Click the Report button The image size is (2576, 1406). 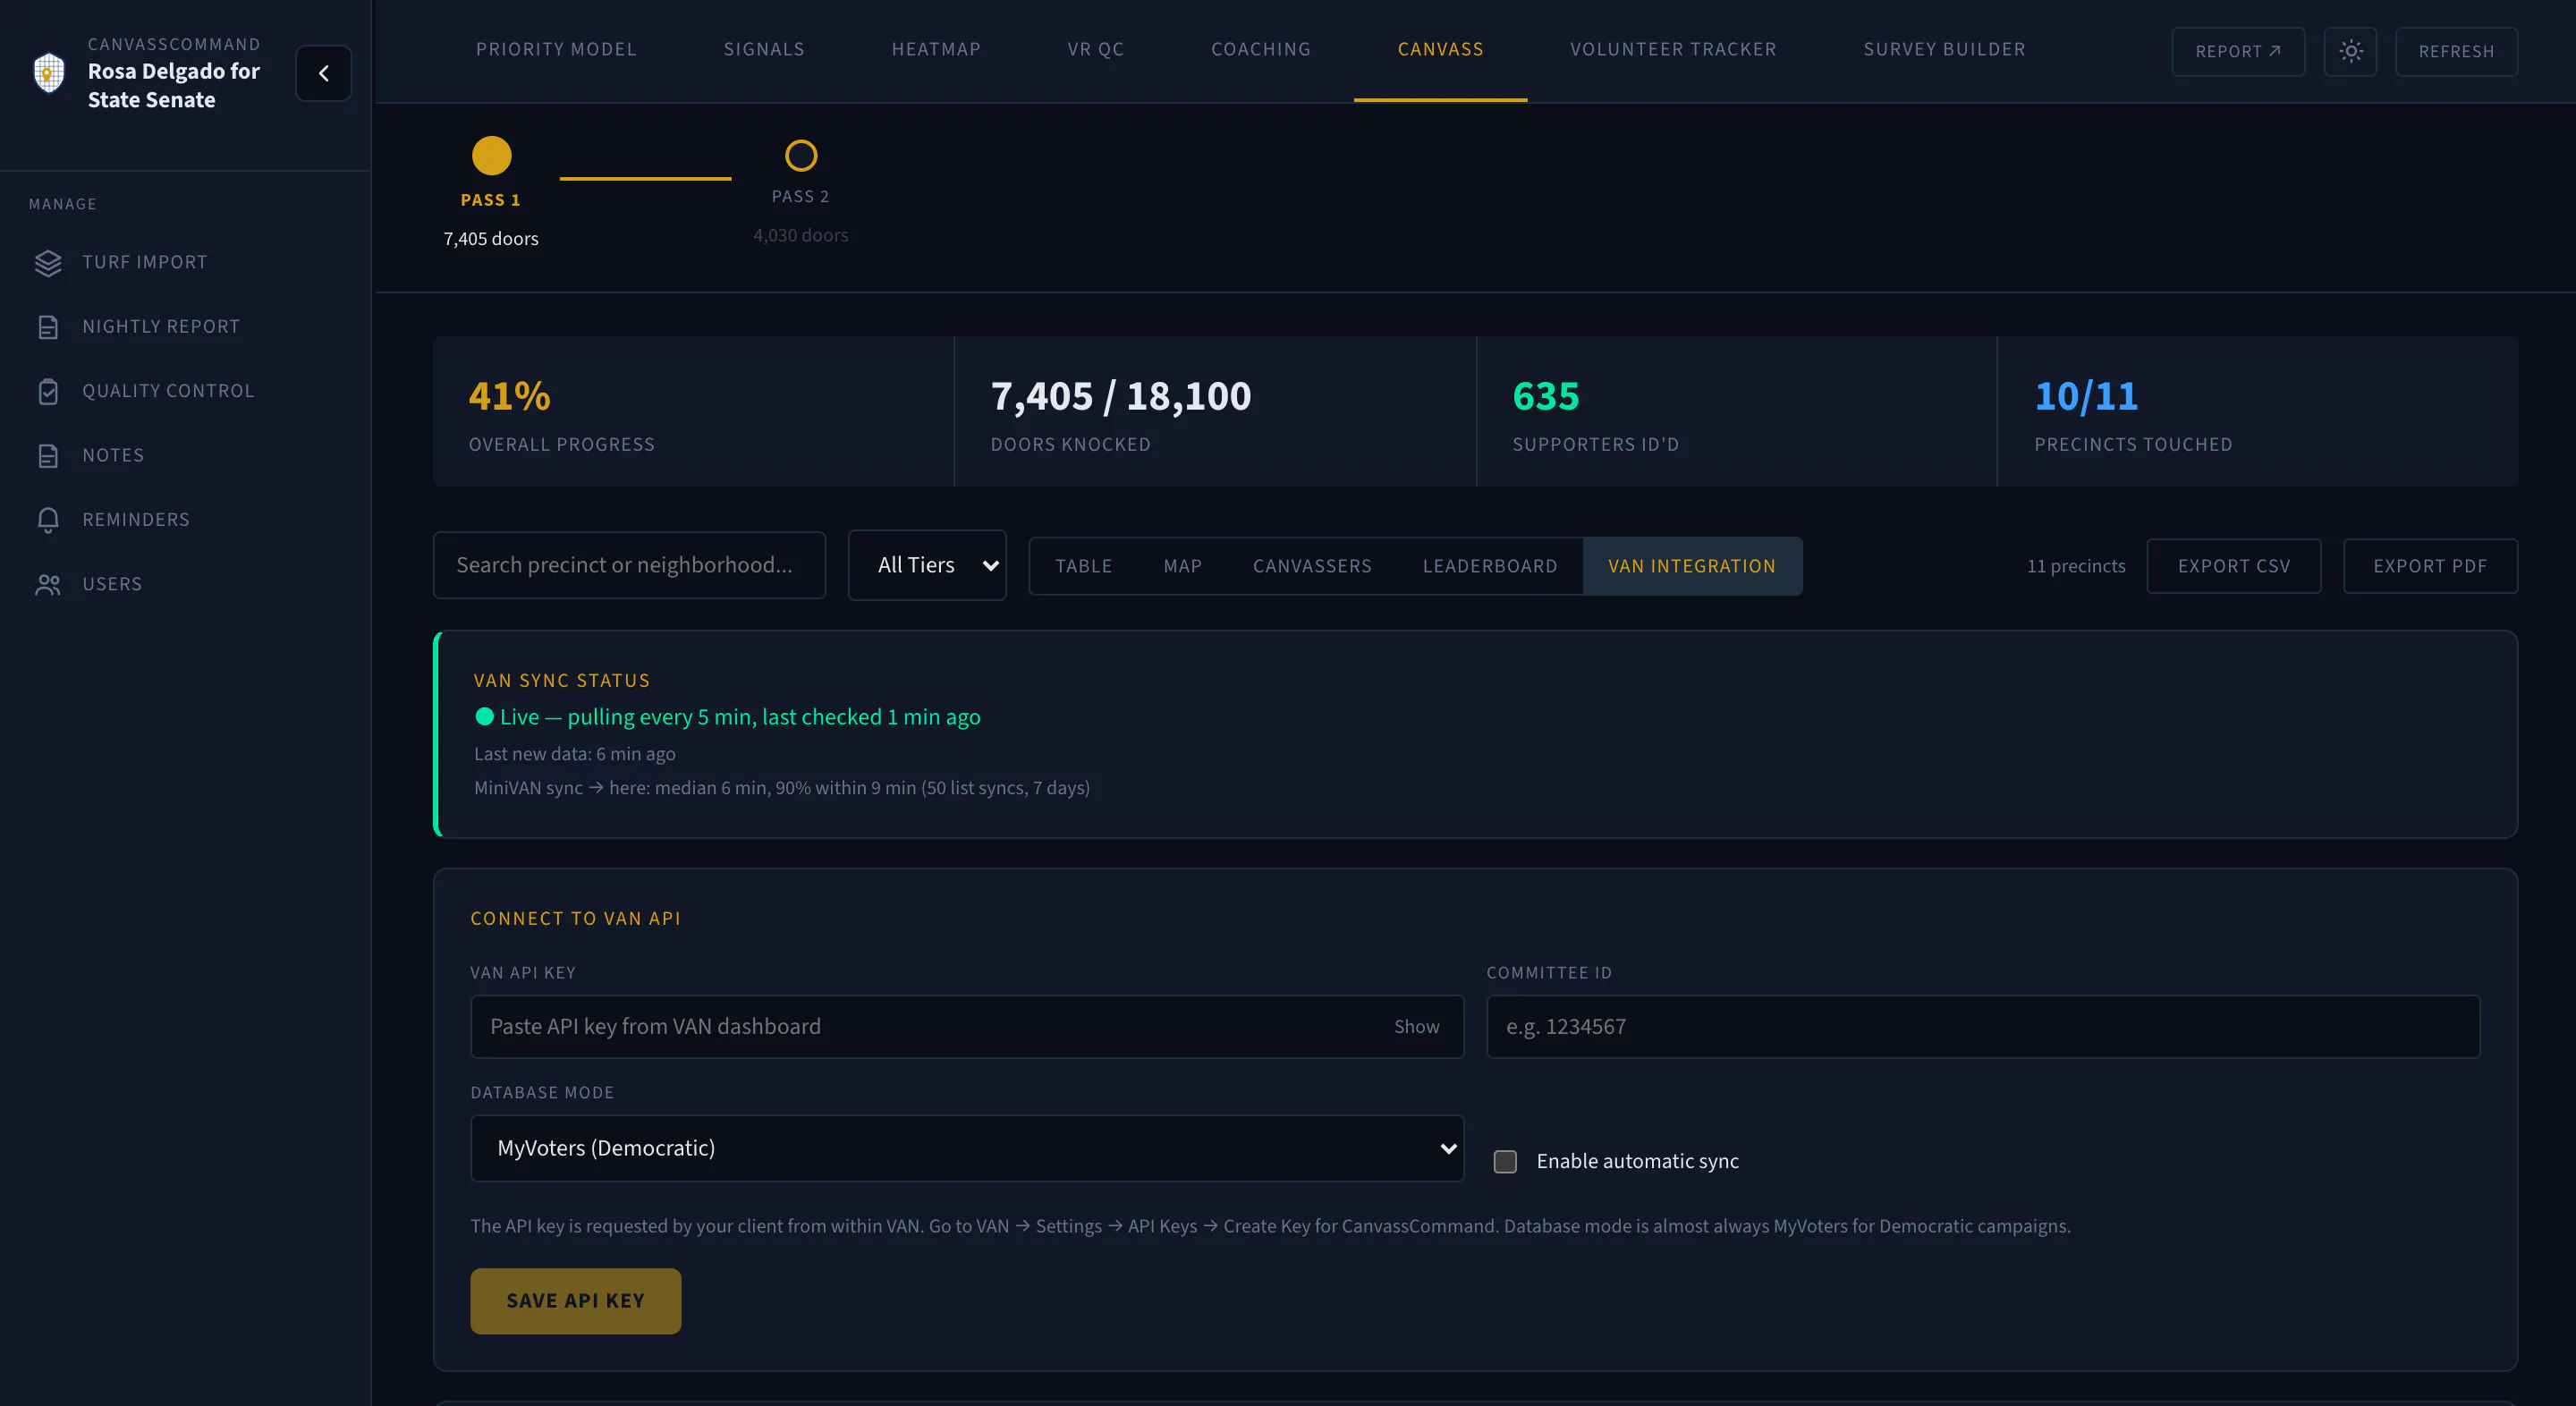tap(2237, 51)
